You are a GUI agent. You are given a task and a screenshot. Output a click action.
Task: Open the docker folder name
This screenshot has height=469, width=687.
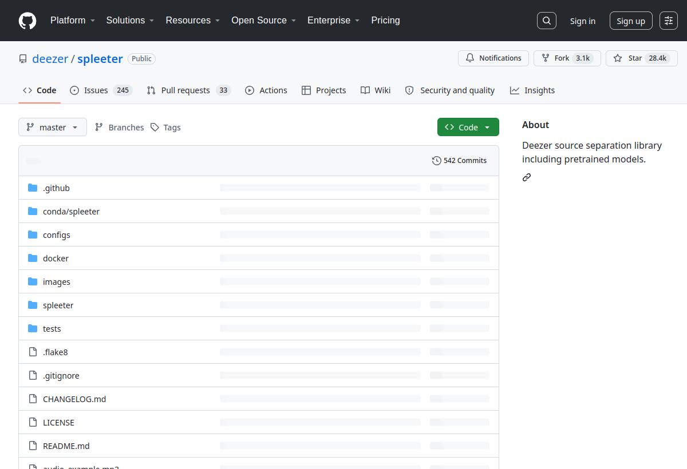(x=56, y=259)
